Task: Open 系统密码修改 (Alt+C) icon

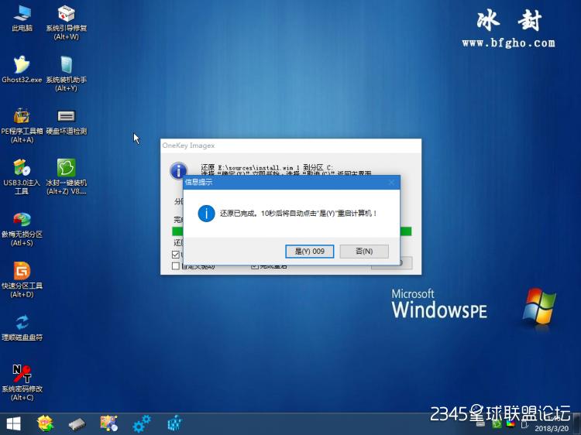Action: (22, 382)
